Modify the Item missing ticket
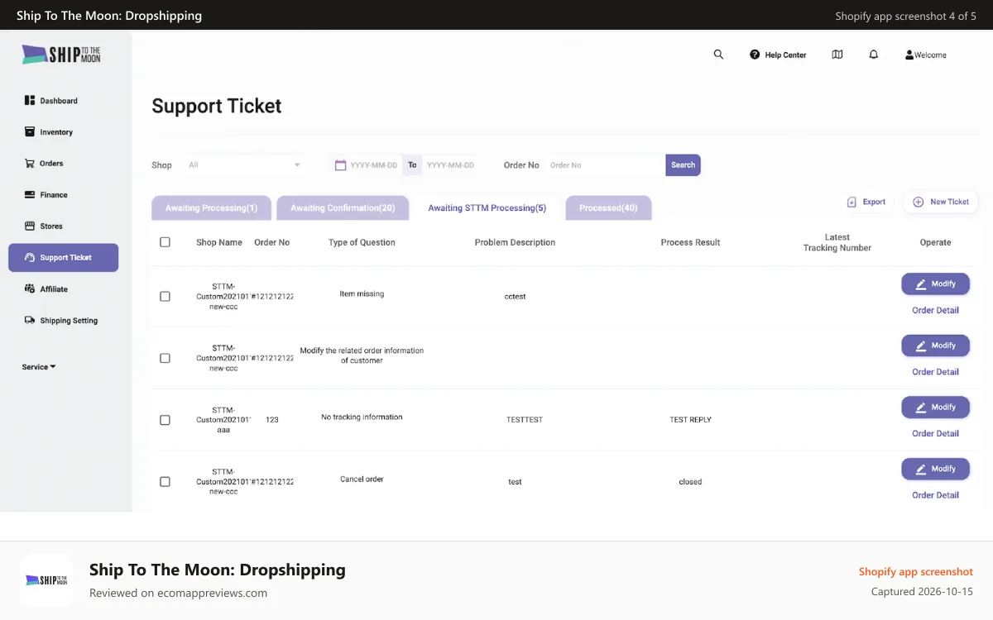Image resolution: width=993 pixels, height=620 pixels. (935, 284)
